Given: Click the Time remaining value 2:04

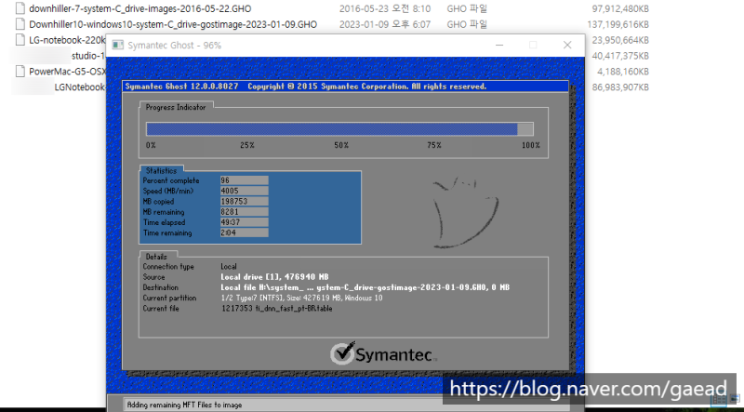Looking at the screenshot, I should 245,233.
